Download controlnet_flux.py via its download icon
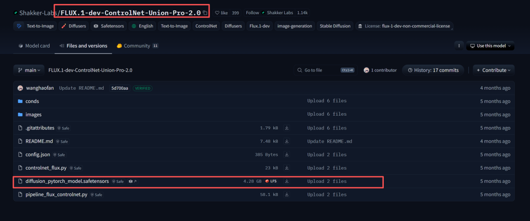The width and height of the screenshot is (530, 221). [x=287, y=168]
